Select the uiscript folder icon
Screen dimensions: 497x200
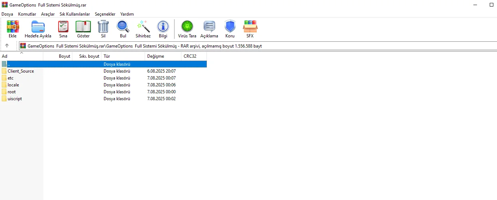pos(4,99)
